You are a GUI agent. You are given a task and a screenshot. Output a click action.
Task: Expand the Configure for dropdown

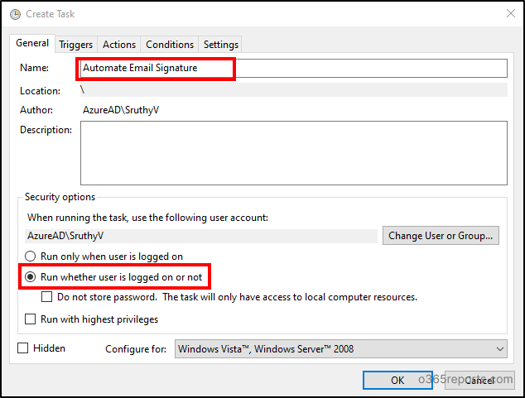(341, 349)
